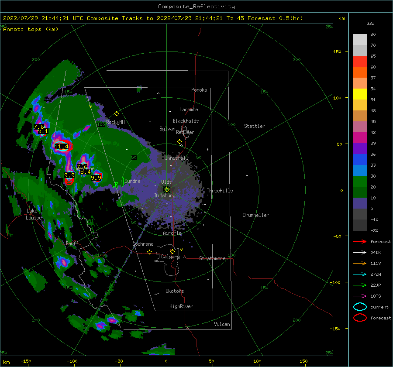
Task: Click the ThreeHills city label
Action: pos(220,191)
